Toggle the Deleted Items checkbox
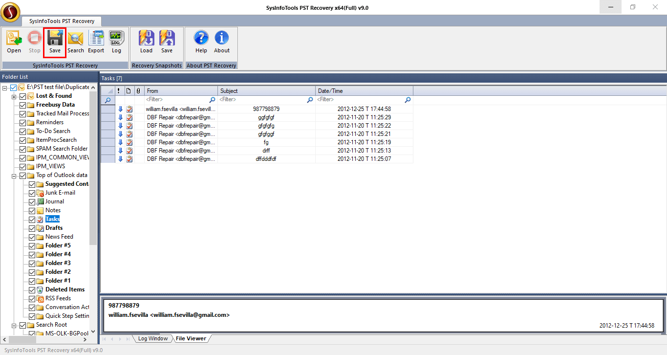667x355 pixels. [x=32, y=290]
